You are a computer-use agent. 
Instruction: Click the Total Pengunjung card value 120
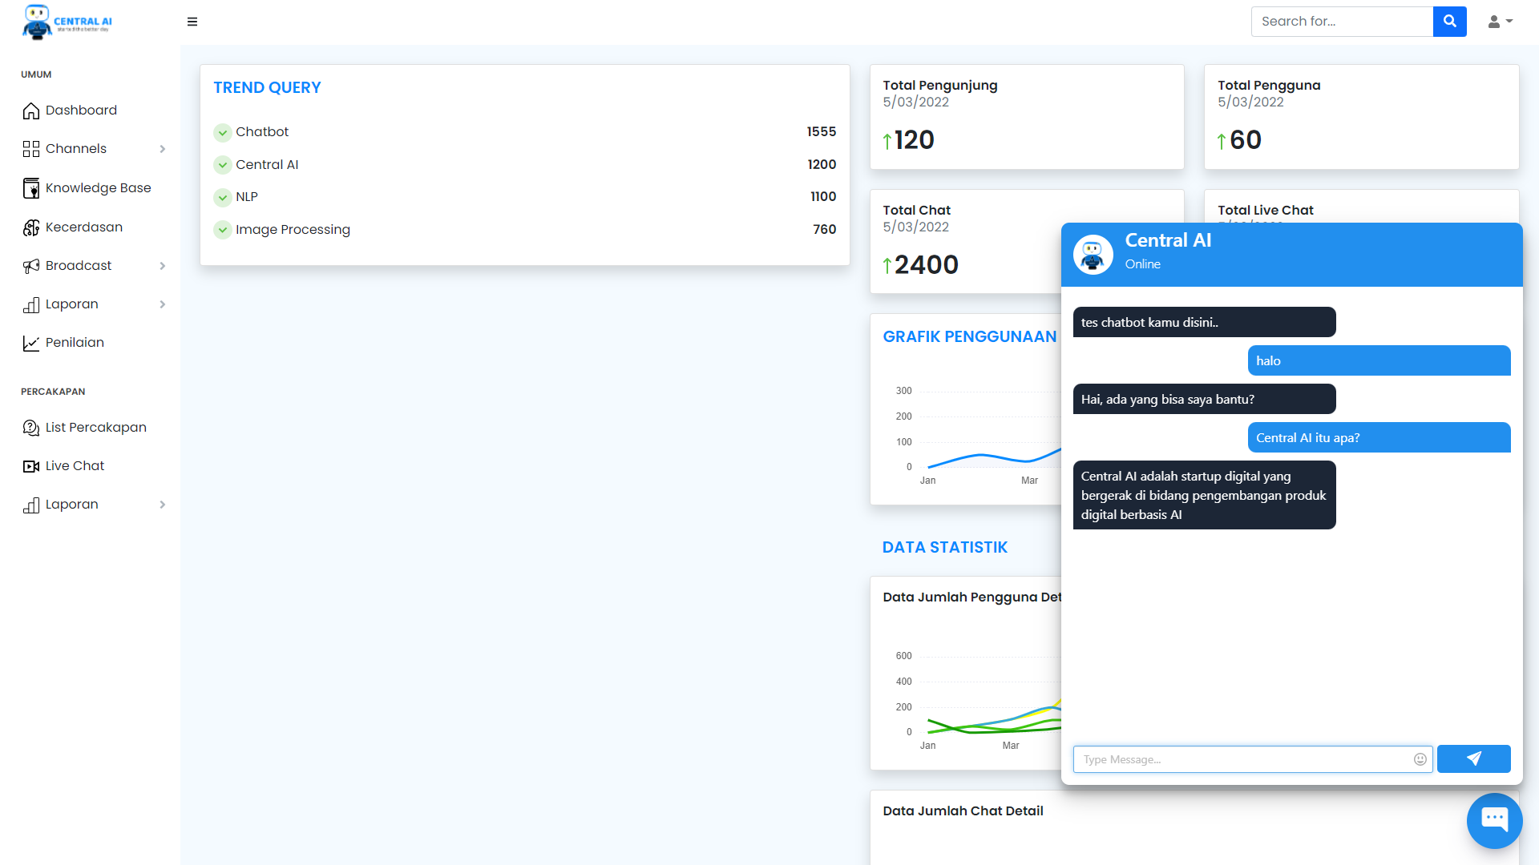[914, 140]
